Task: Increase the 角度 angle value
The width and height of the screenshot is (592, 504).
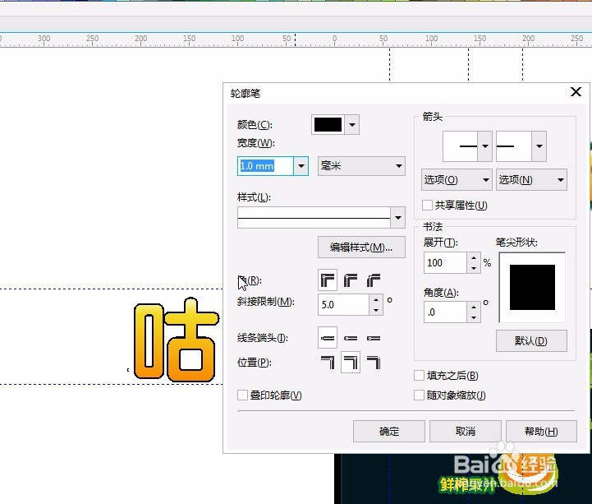Action: (474, 307)
